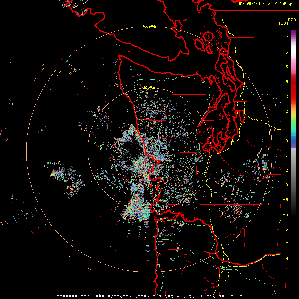Click the 100 NMI range ring label
The width and height of the screenshot is (299, 299).
pos(149,26)
